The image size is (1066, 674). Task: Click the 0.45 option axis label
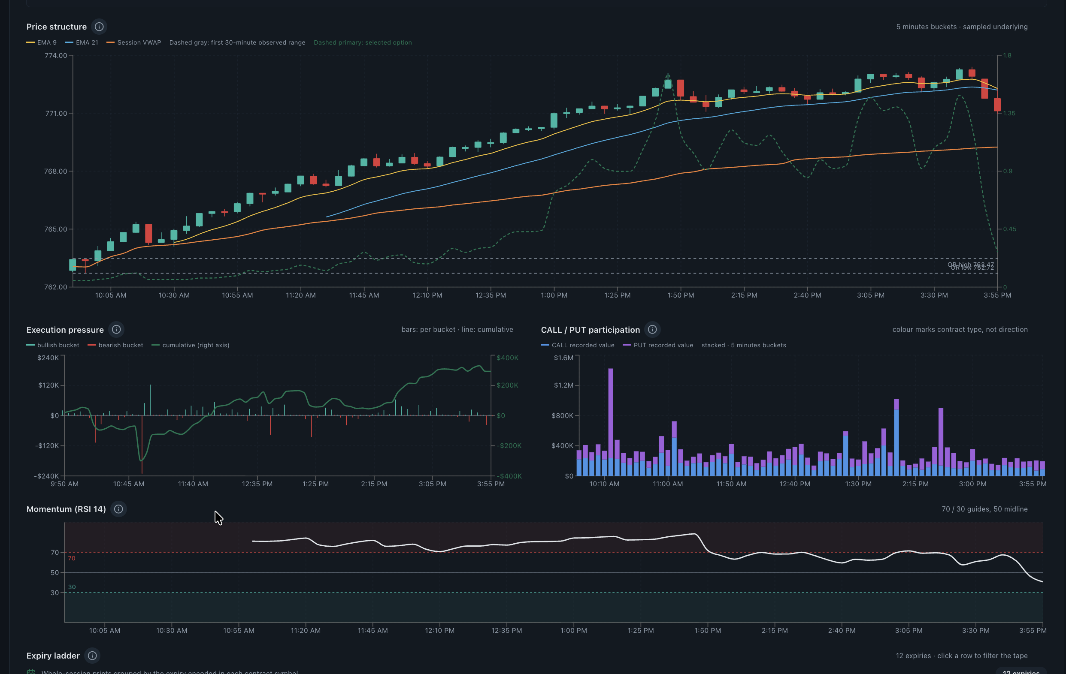pos(1010,229)
